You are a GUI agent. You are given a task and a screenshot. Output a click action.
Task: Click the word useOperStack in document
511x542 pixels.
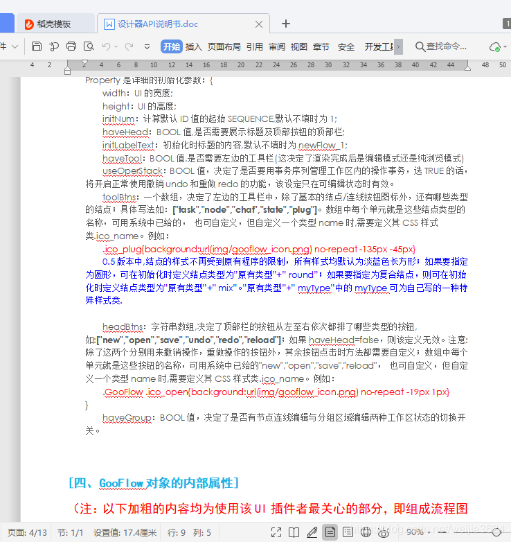tap(132, 171)
